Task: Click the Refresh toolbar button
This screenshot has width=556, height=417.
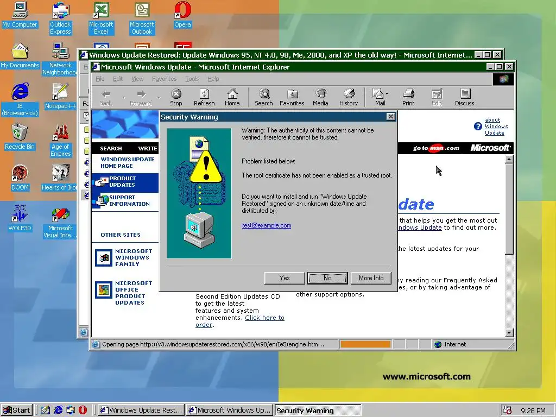Action: click(x=204, y=97)
